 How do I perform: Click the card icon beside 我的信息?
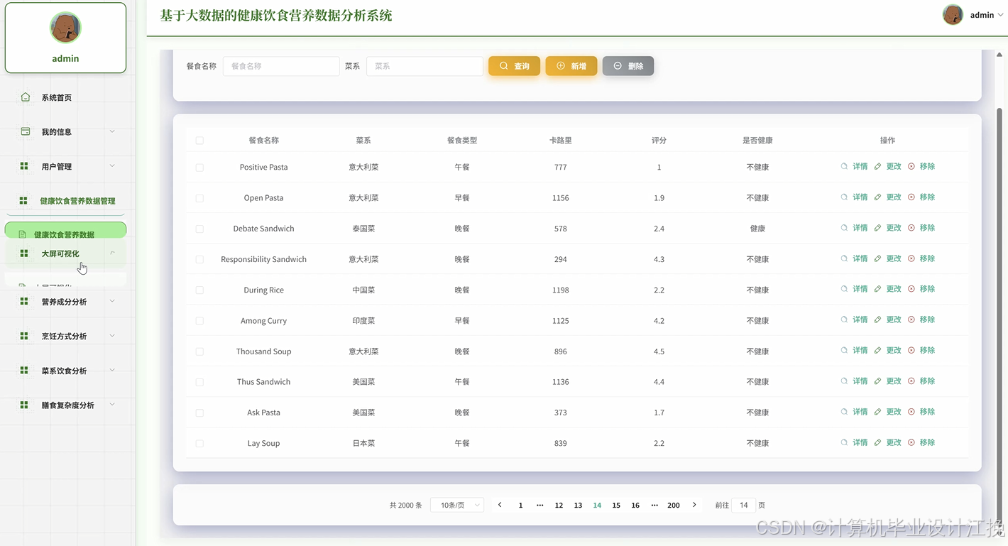pos(26,131)
